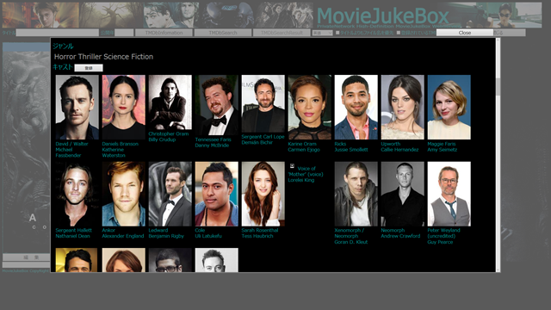The width and height of the screenshot is (551, 310).
Task: Click the 'Sarah Rosenthal Tess Haubrich' caption
Action: click(x=260, y=233)
